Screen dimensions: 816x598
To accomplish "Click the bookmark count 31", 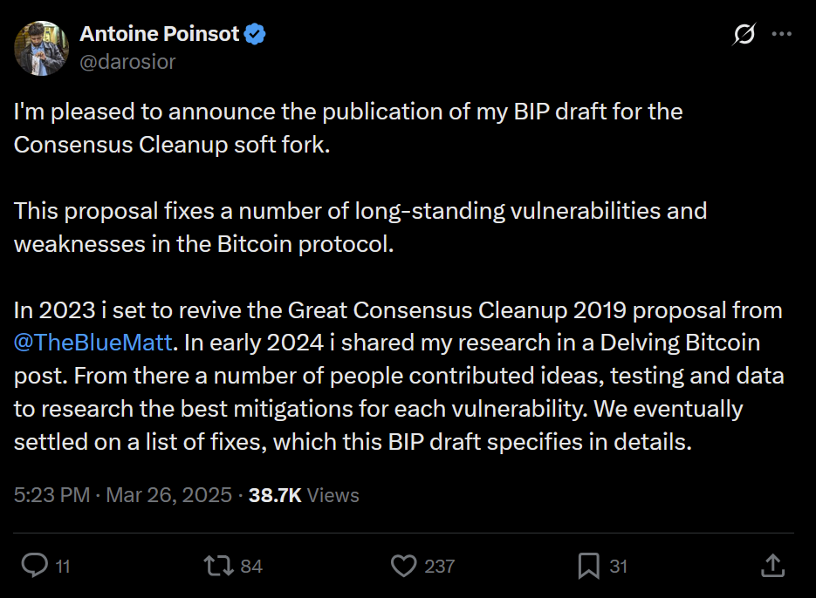I will (x=618, y=567).
